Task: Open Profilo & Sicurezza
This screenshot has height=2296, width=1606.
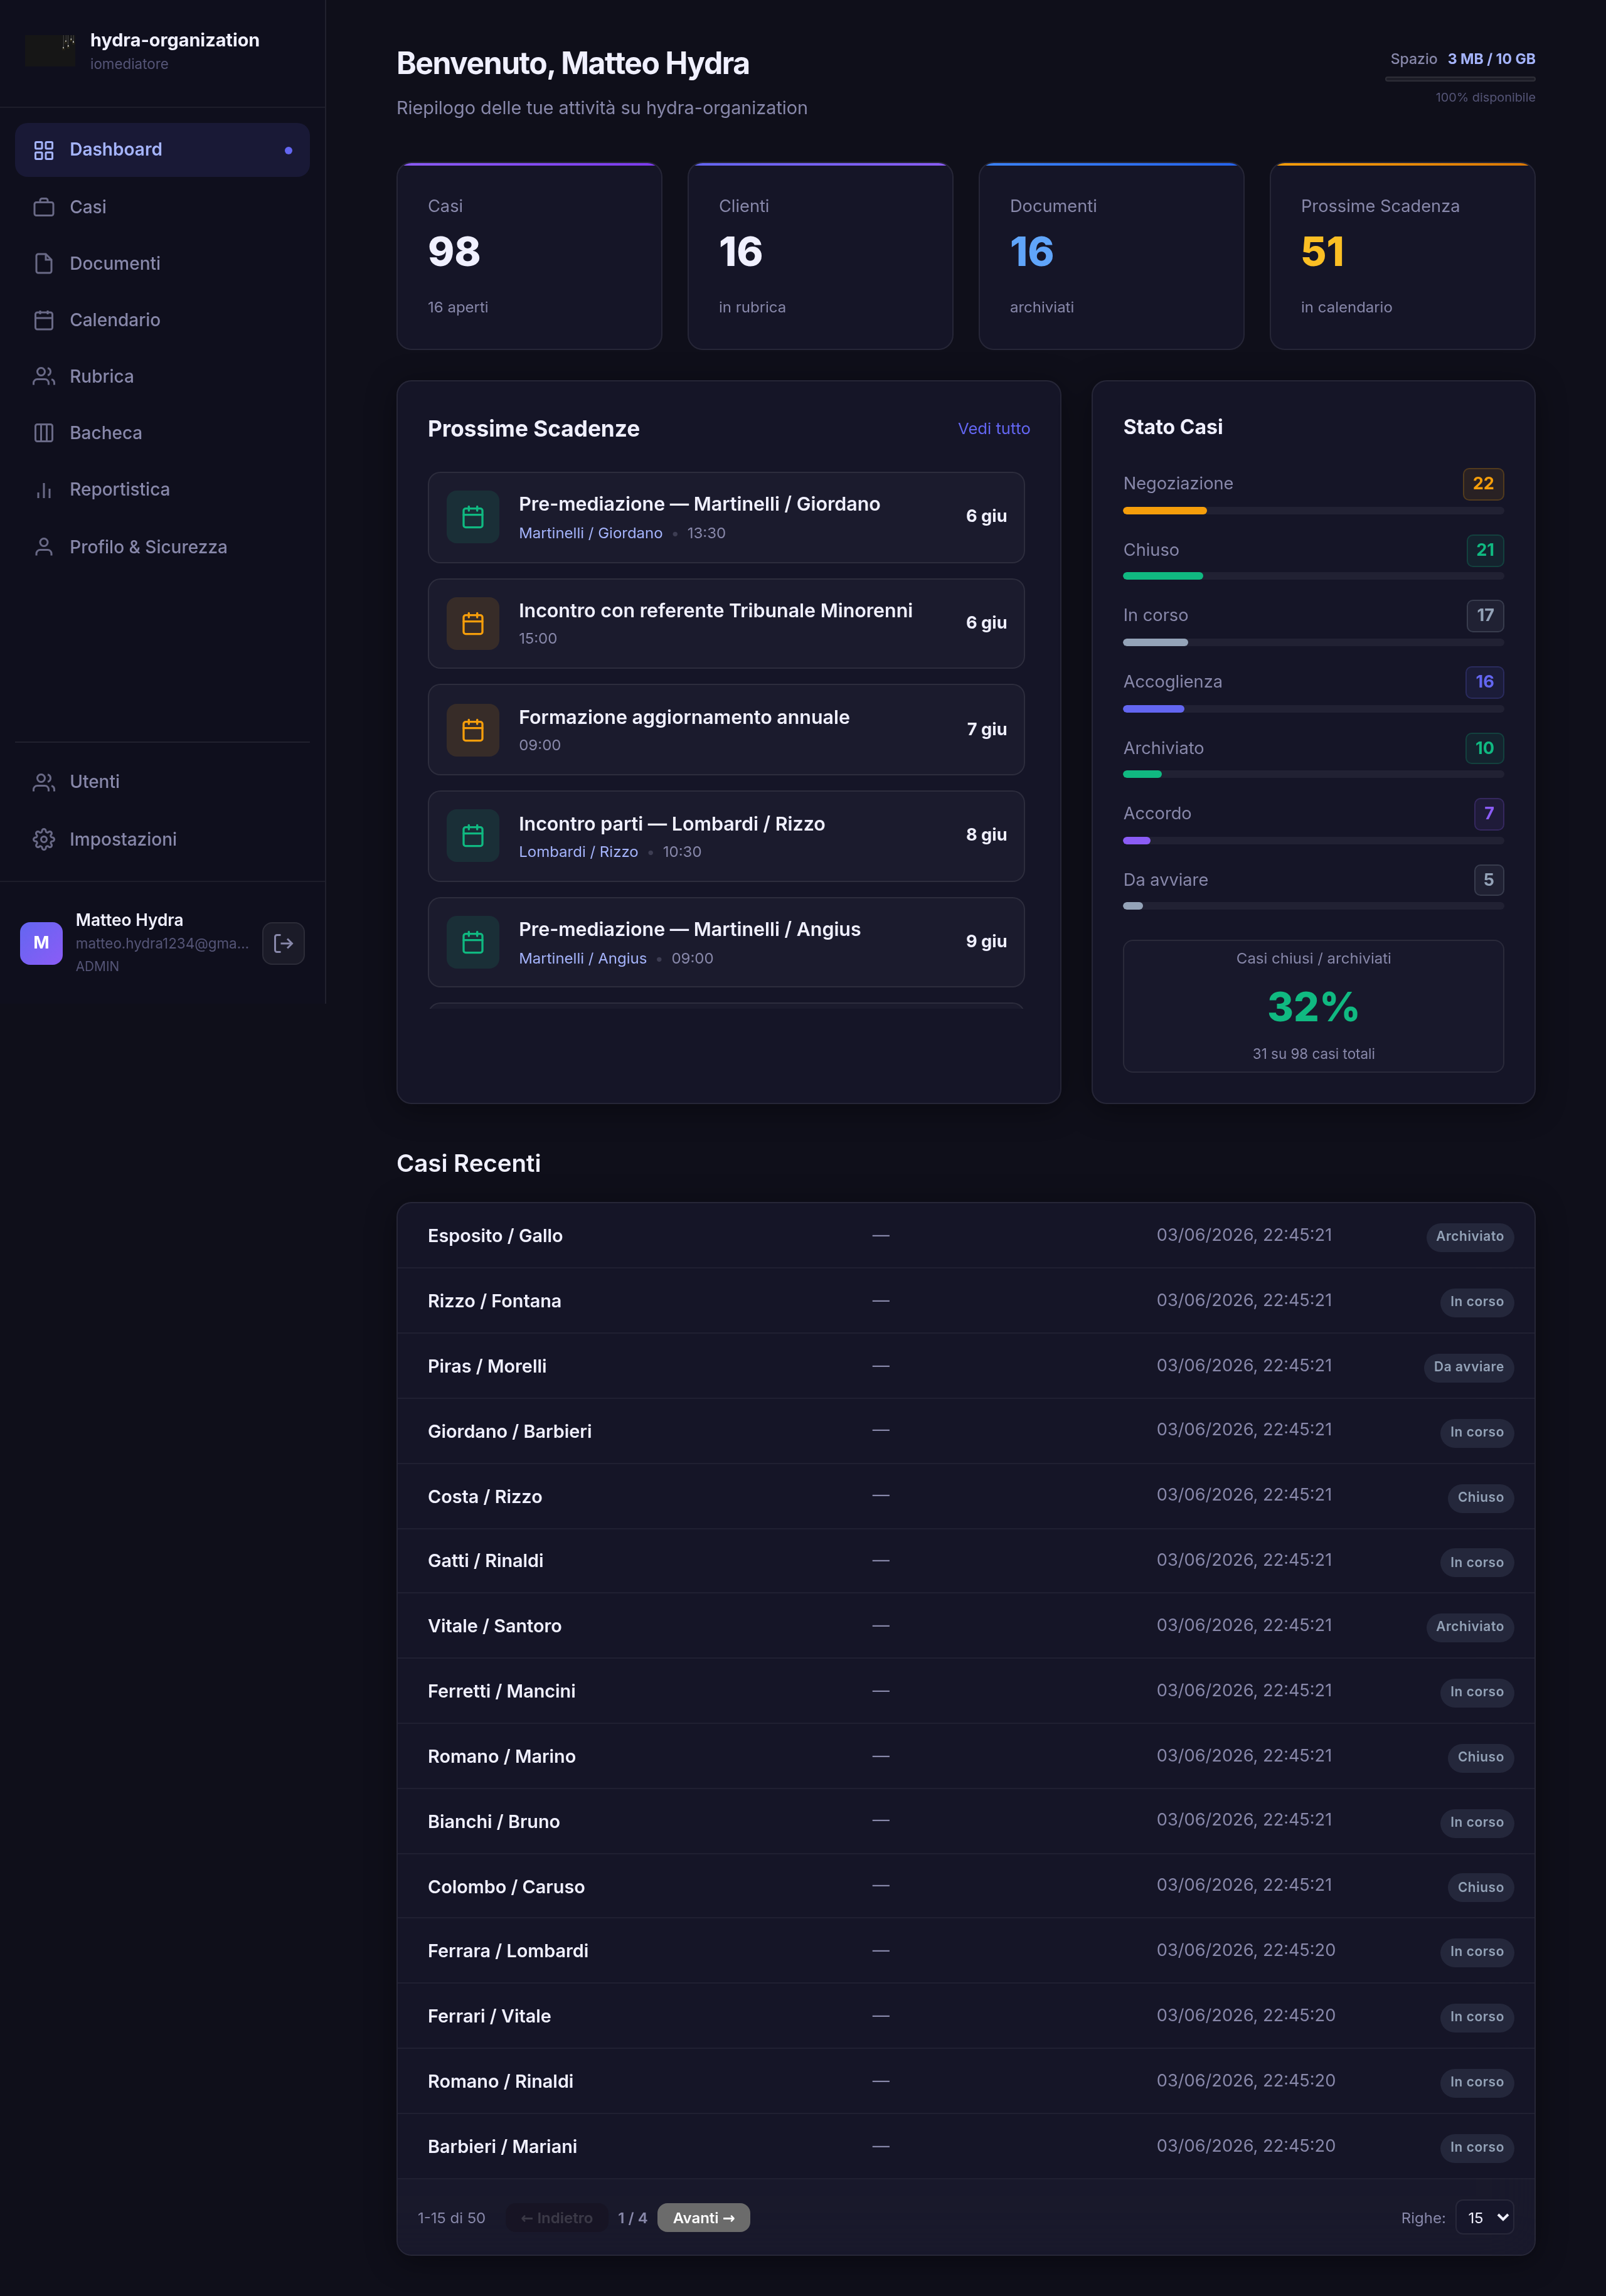Action: coord(162,547)
